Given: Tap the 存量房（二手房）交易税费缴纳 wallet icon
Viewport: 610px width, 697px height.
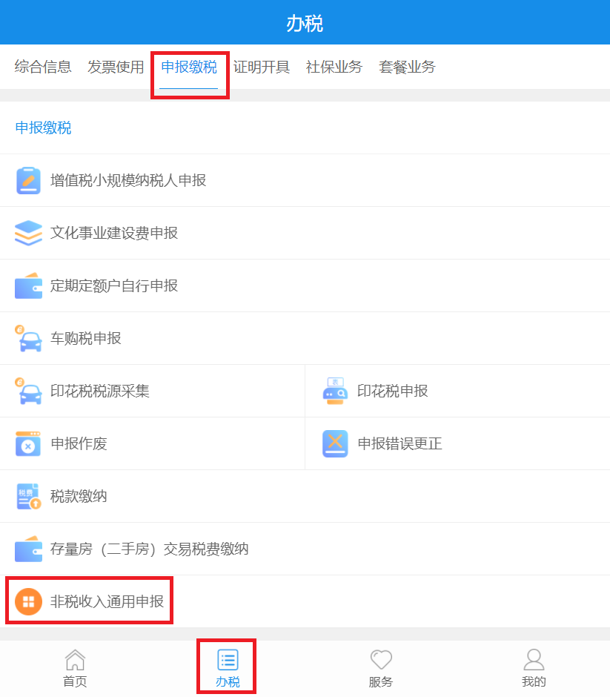Looking at the screenshot, I should pos(28,549).
